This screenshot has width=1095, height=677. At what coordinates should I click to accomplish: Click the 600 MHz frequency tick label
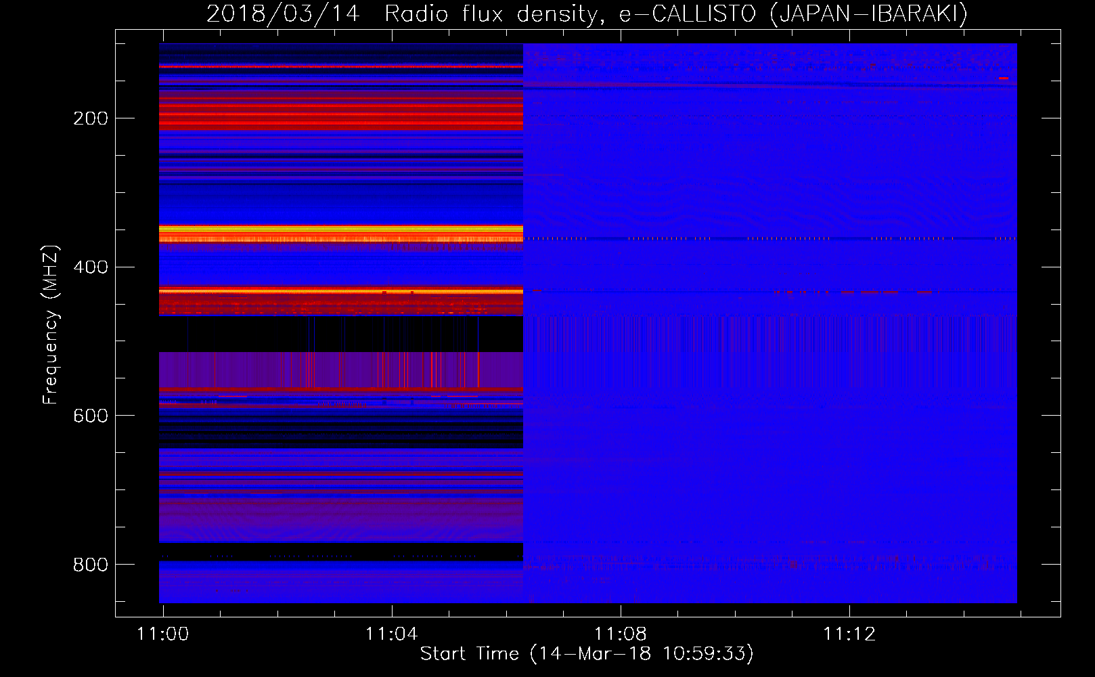pyautogui.click(x=91, y=416)
